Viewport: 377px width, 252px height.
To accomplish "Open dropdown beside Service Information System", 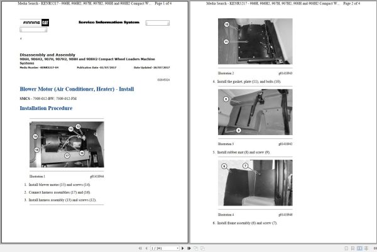I will point(158,23).
